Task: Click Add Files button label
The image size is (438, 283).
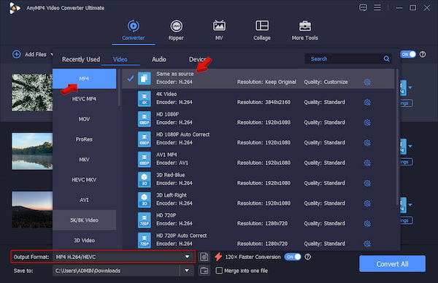Action: [36, 55]
